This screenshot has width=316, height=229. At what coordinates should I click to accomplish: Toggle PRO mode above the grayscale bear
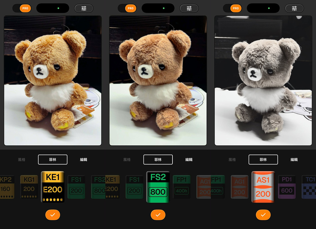pyautogui.click(x=236, y=8)
